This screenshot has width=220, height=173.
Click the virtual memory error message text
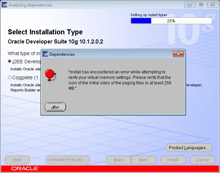tap(120, 80)
